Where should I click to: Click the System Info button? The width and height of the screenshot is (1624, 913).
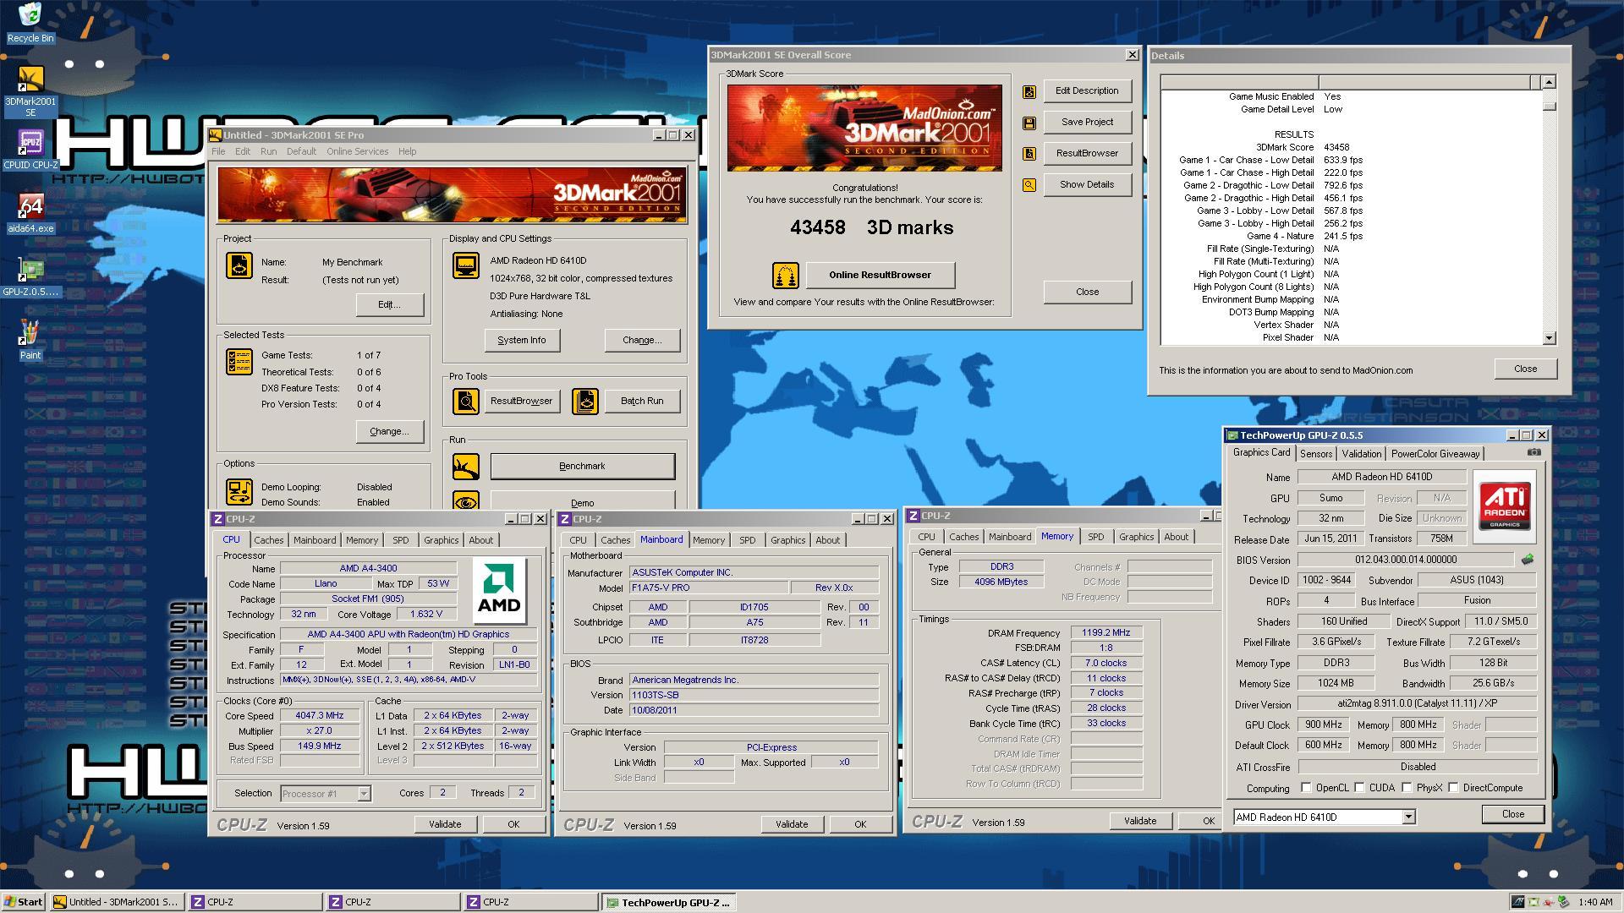[522, 340]
